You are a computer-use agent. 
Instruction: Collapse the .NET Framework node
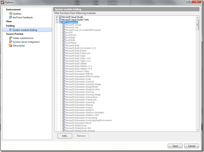57,22
